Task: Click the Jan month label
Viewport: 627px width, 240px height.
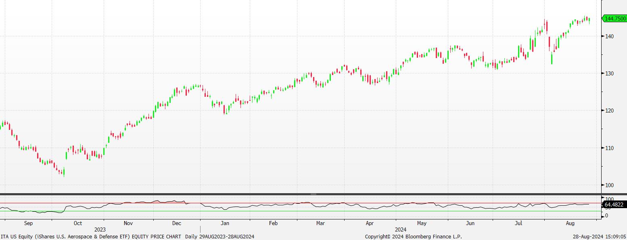Action: click(x=225, y=223)
